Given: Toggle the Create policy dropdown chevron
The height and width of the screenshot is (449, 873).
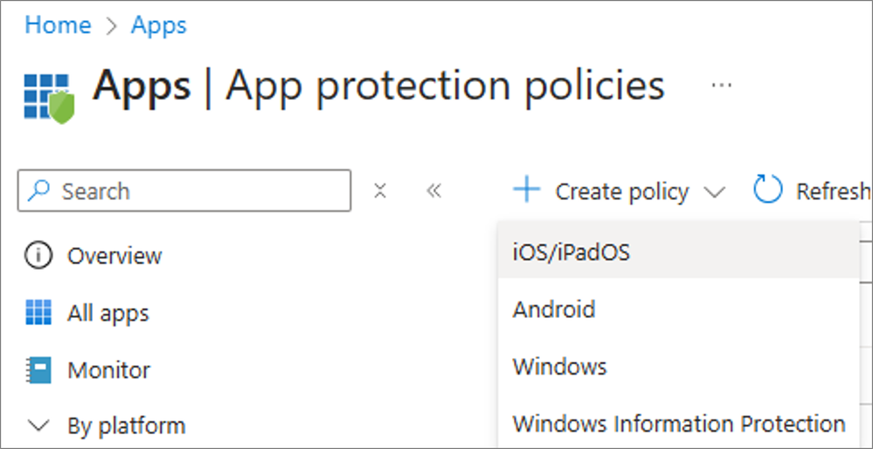Looking at the screenshot, I should [x=714, y=192].
